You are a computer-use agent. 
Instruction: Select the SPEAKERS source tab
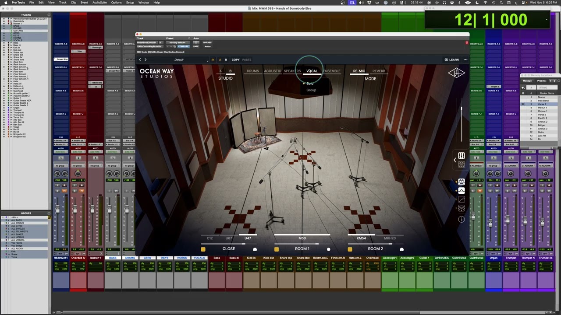click(292, 71)
